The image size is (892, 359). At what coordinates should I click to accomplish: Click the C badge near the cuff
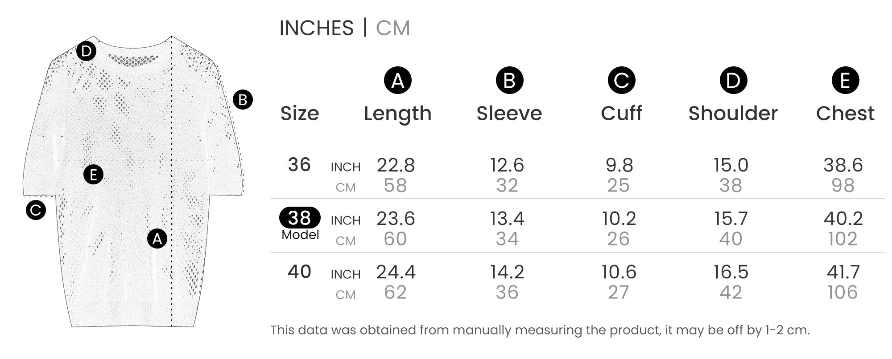[36, 210]
